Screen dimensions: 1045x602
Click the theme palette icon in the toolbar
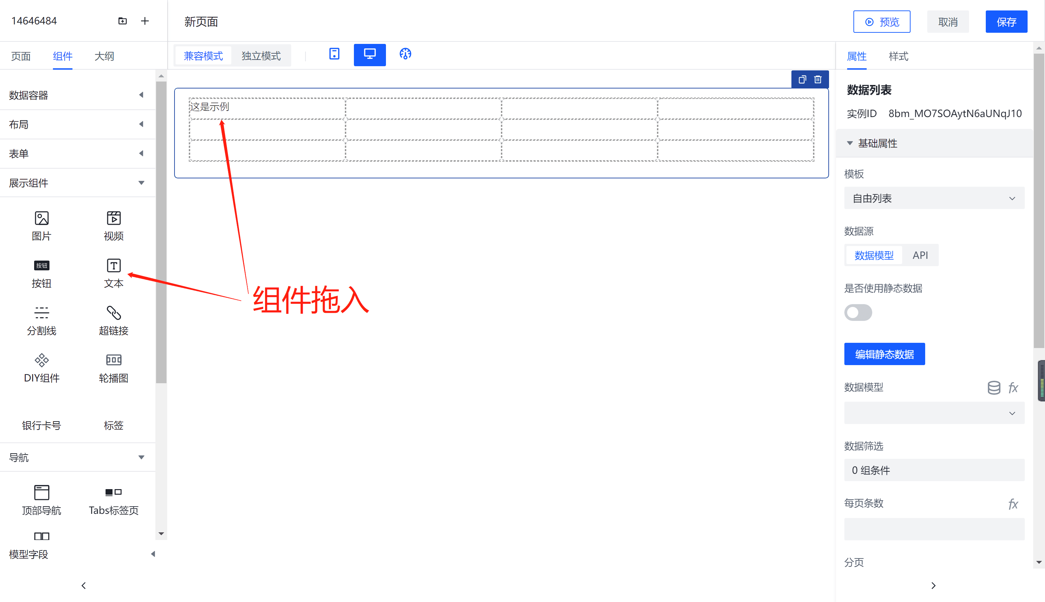click(x=405, y=54)
